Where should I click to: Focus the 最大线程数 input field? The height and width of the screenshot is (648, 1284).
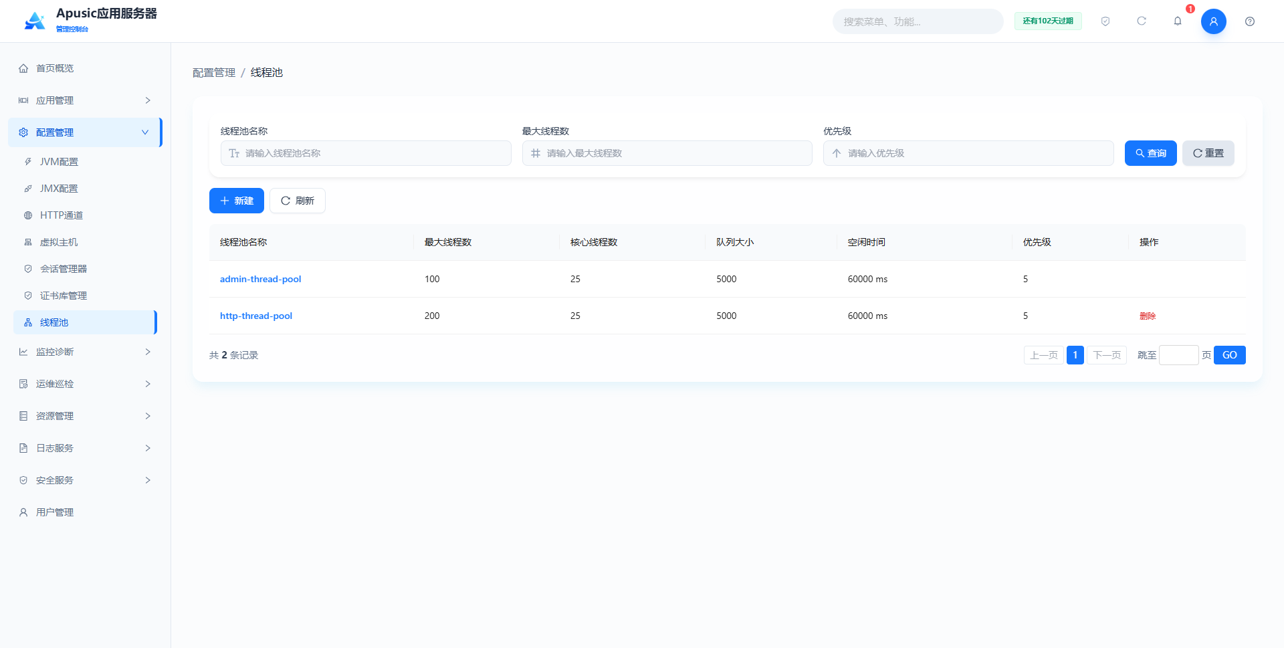[x=667, y=153]
